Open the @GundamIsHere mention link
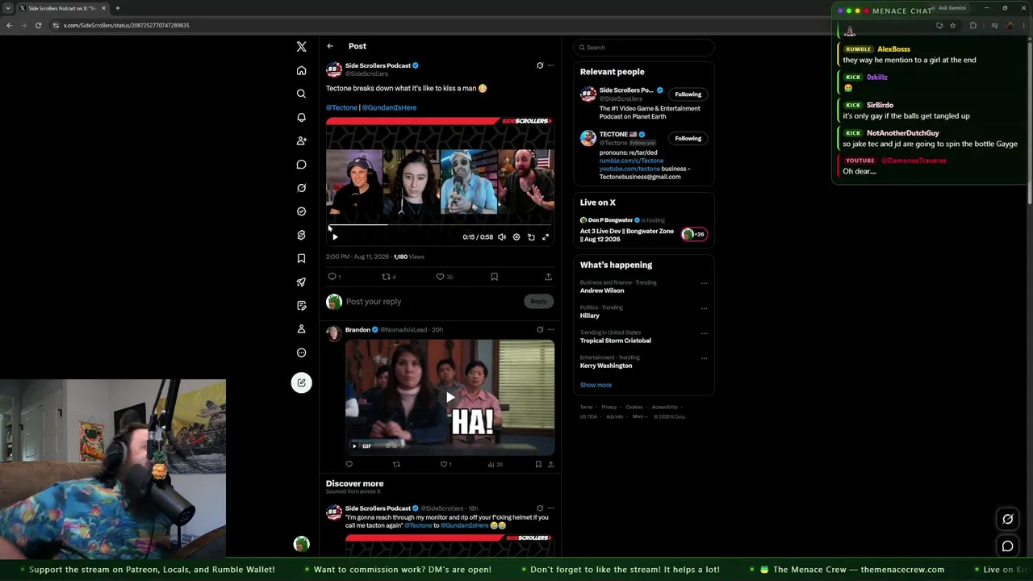This screenshot has height=581, width=1033. coord(389,107)
